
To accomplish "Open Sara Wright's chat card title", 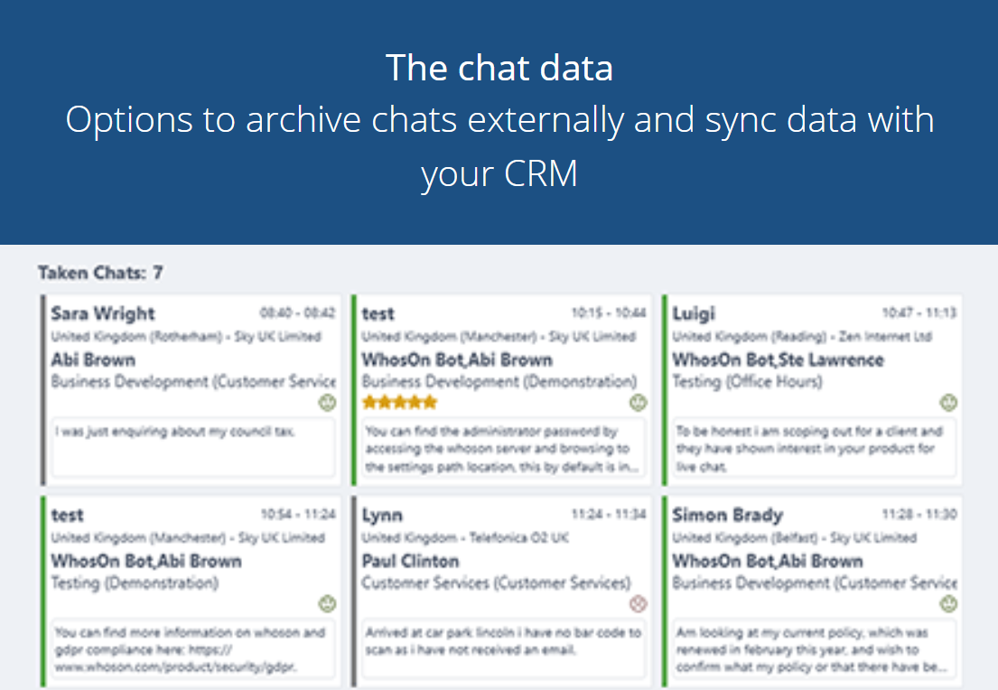I will tap(103, 313).
